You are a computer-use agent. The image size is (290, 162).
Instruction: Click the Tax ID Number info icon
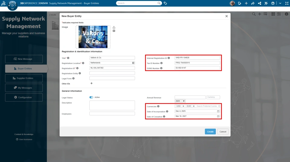[161, 63]
